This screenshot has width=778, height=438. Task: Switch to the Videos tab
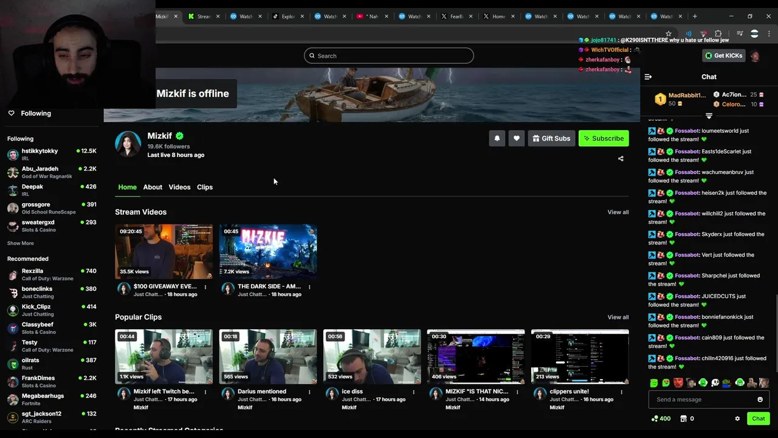[x=179, y=187]
